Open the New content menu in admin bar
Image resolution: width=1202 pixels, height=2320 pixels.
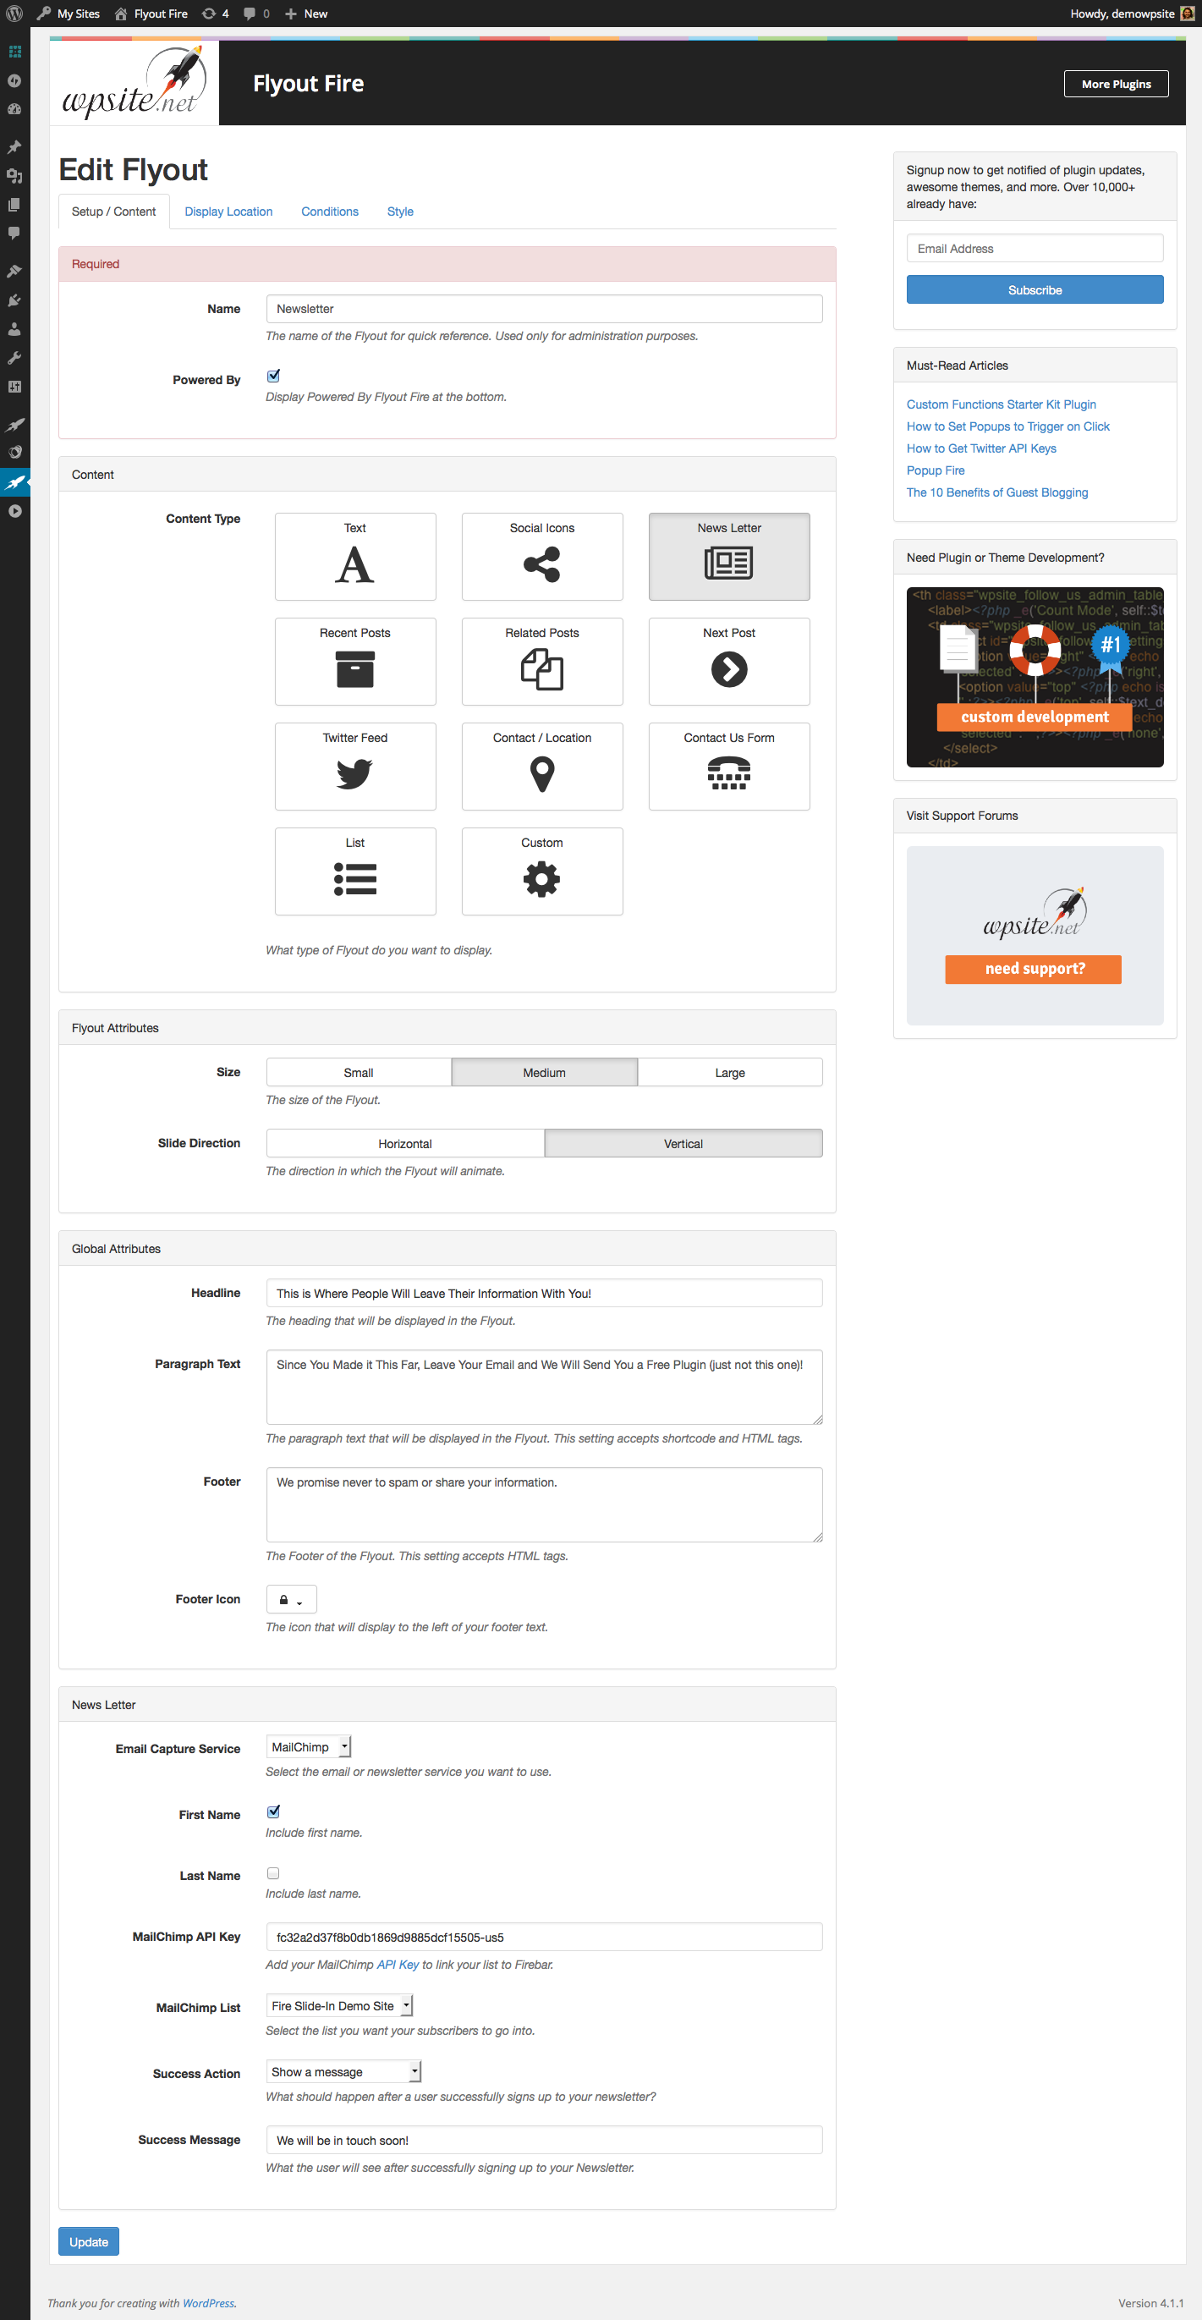(306, 14)
